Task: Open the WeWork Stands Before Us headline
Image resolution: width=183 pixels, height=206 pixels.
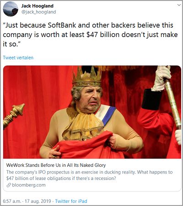Action: tap(56, 165)
